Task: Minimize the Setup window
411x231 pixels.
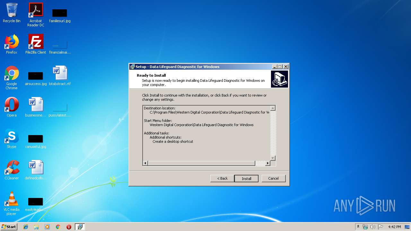Action: (x=275, y=67)
